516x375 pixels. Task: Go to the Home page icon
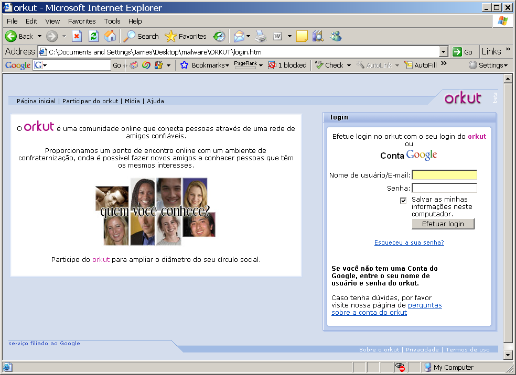pos(110,36)
